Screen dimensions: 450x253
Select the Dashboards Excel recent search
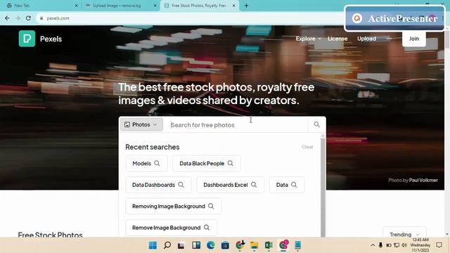tap(230, 185)
